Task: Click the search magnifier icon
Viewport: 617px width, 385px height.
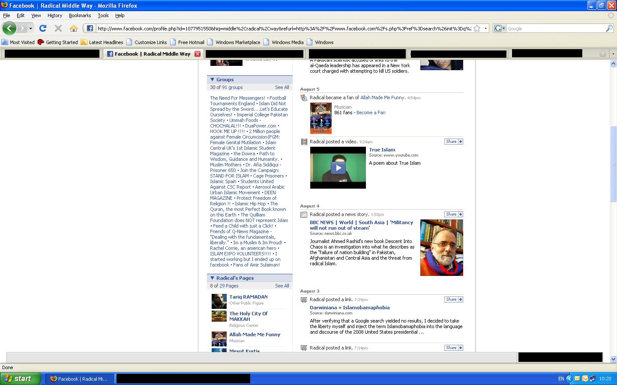Action: (609, 28)
